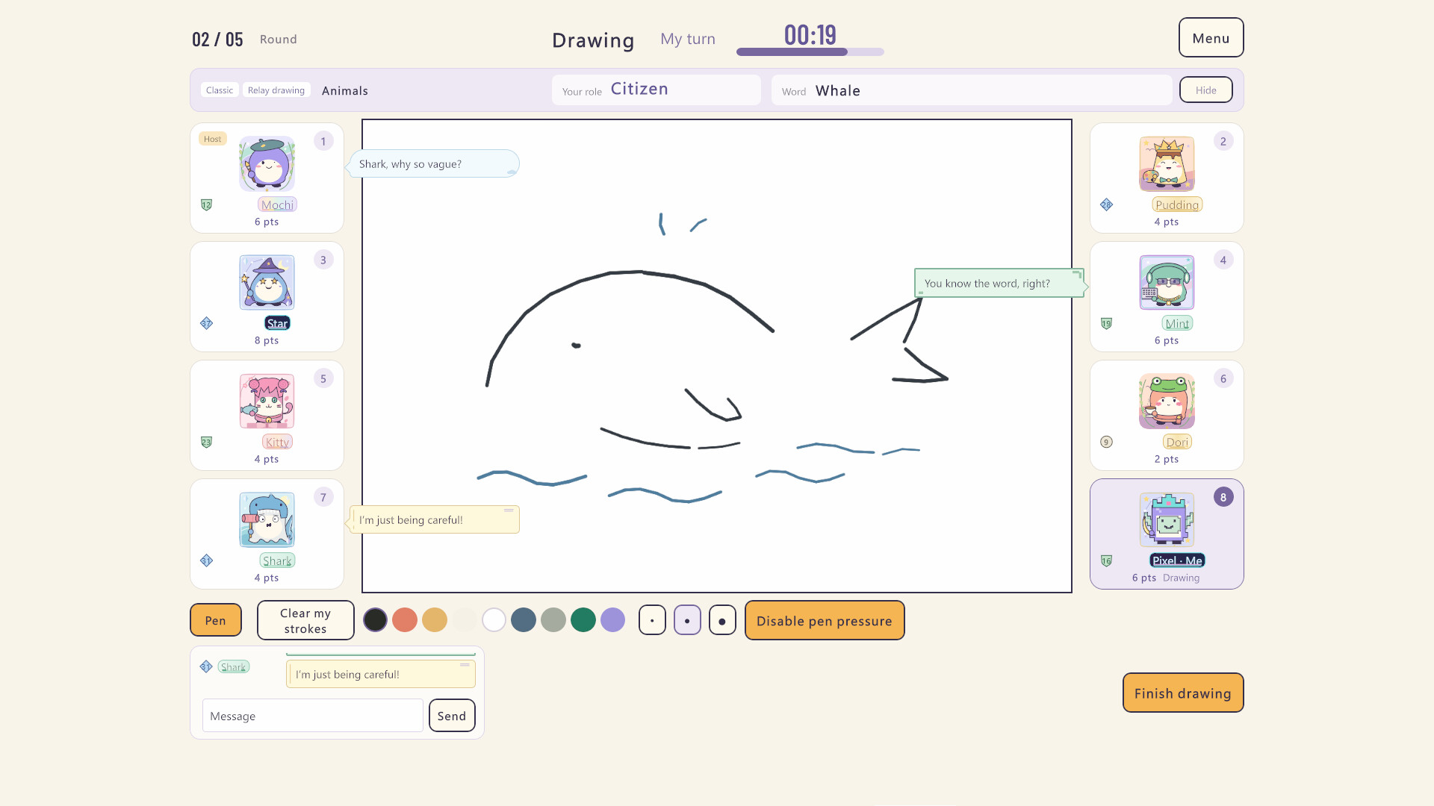Click Shark's level badge in player card

tap(207, 560)
